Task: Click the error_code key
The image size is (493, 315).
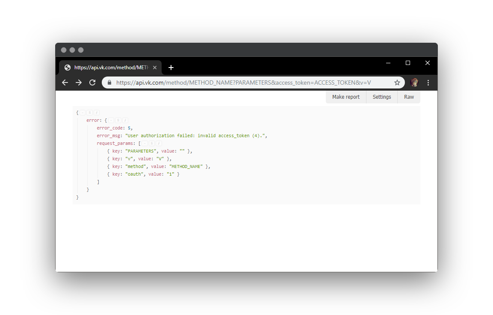Action: [109, 128]
